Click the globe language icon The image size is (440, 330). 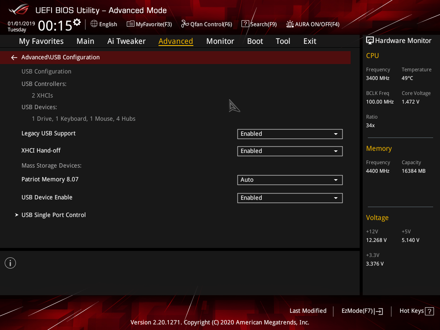tap(94, 24)
